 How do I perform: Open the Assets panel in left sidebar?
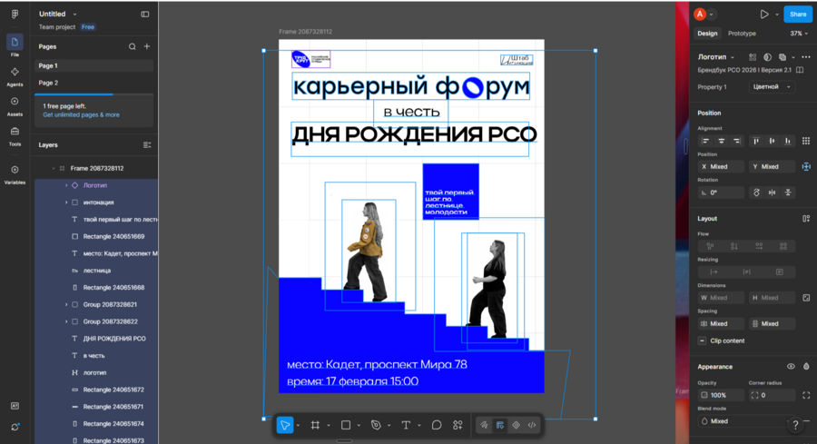(15, 106)
